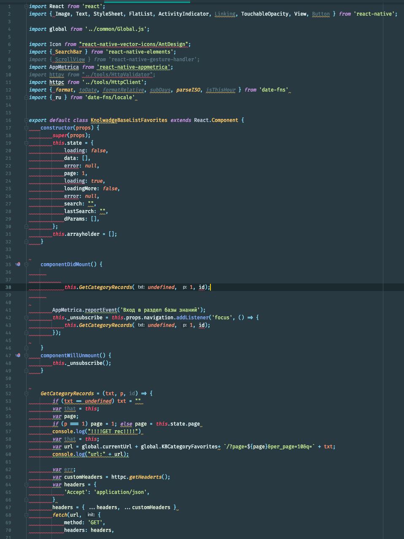This screenshot has height=539, width=404.
Task: Click the line number 52 in the gutter
Action: point(9,393)
